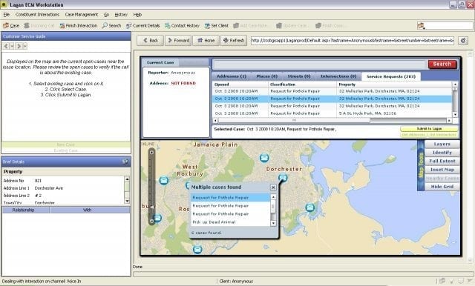
Task: Click the Full Extent map tool button
Action: [x=442, y=161]
